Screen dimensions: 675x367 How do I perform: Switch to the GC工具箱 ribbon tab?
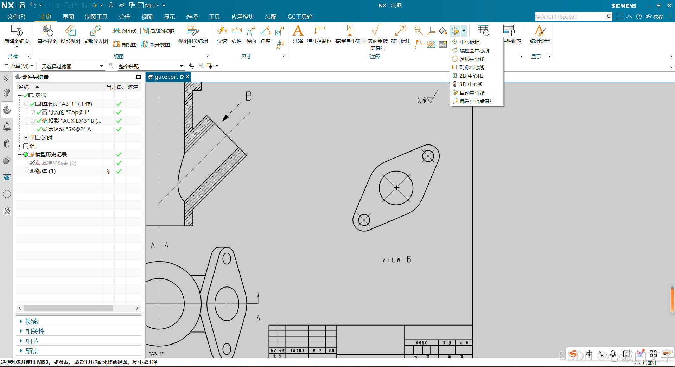click(300, 17)
